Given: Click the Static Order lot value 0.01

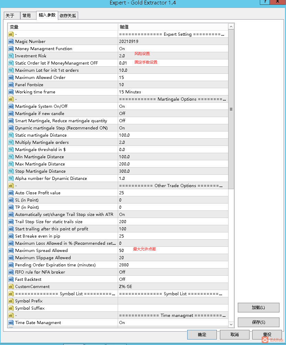Looking at the screenshot, I should point(123,63).
